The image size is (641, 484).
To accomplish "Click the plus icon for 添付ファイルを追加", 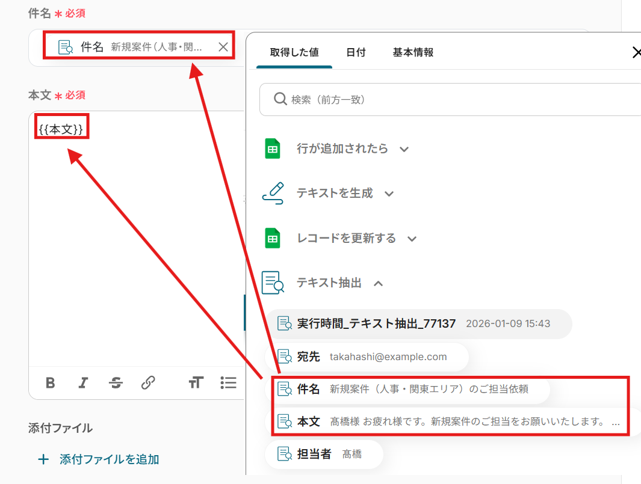I will [x=43, y=459].
